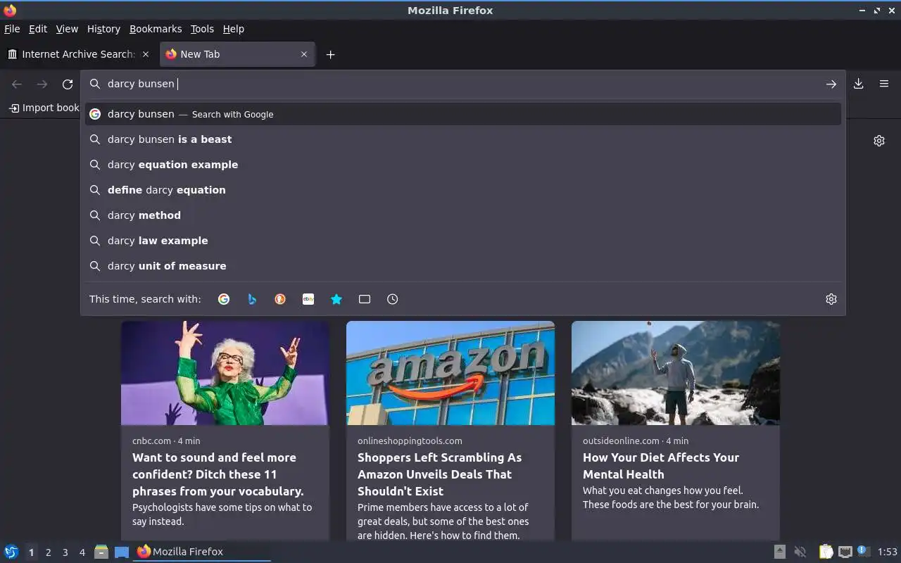Go back one page

tap(17, 84)
